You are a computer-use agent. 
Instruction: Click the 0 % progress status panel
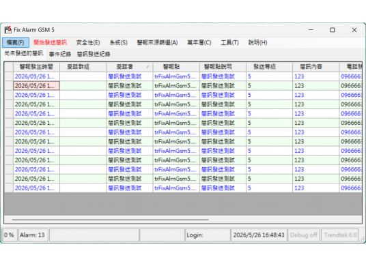[9, 235]
